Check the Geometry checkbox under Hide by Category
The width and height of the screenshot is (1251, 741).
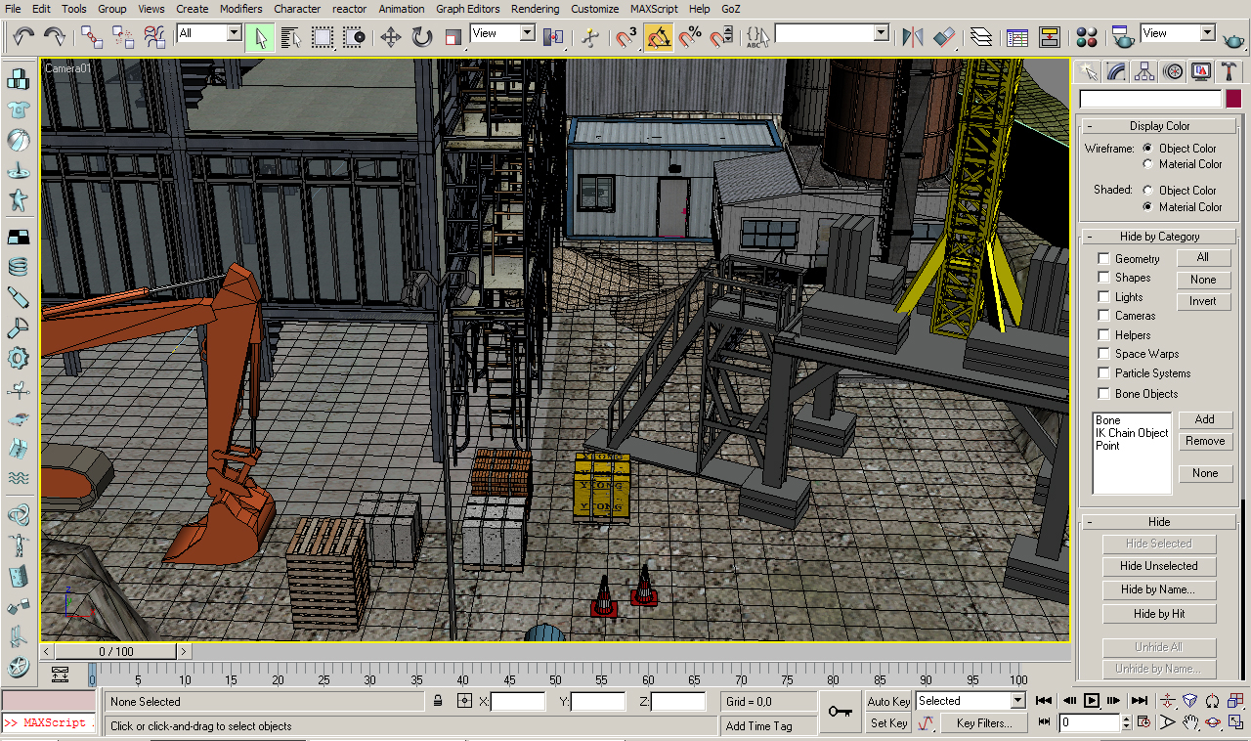coord(1103,258)
